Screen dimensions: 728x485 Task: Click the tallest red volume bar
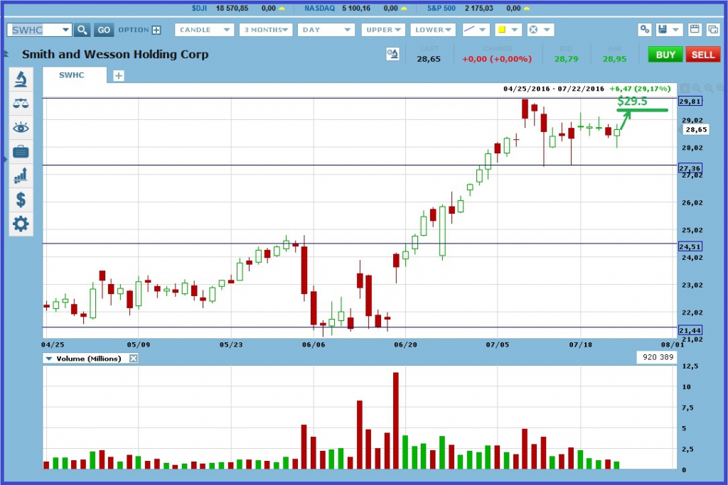click(395, 420)
